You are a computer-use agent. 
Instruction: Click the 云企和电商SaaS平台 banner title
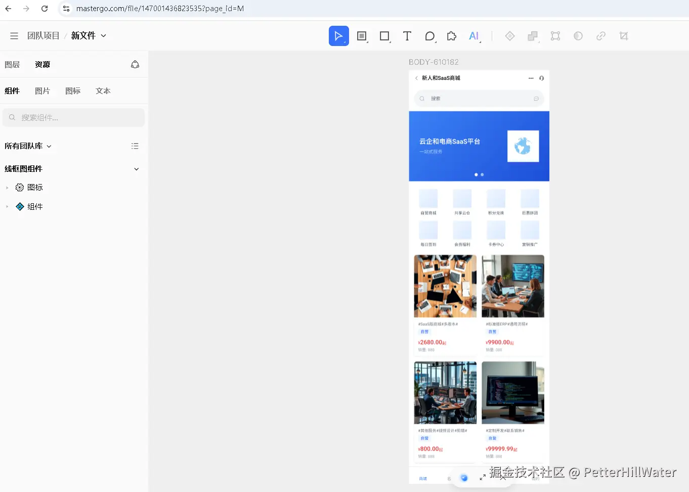tap(450, 142)
